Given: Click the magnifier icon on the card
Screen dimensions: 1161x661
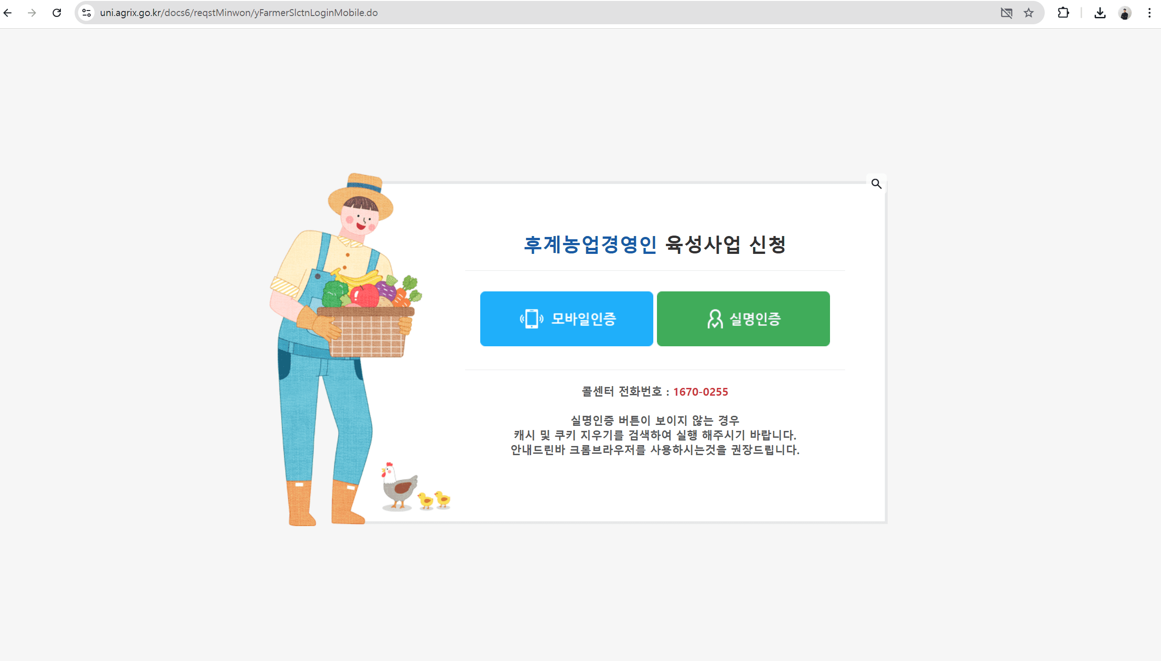Looking at the screenshot, I should tap(876, 184).
